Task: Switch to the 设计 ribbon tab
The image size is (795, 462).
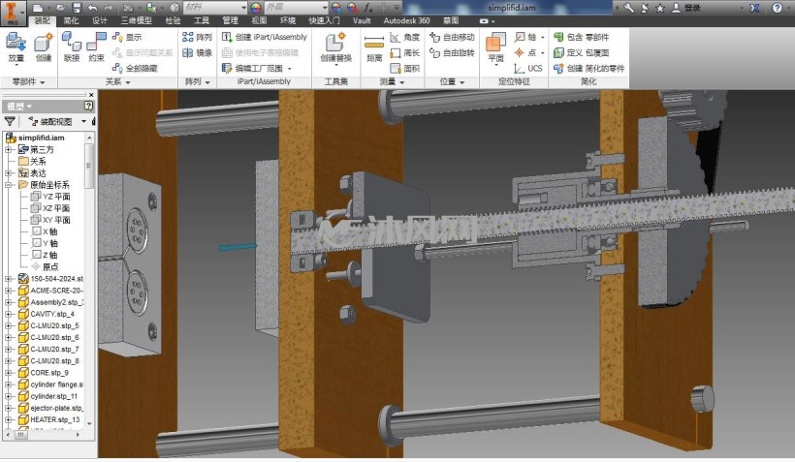Action: coord(99,20)
